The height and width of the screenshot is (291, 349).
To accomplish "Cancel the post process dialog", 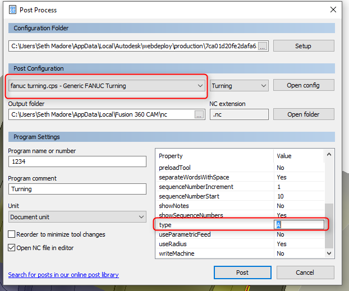I will click(x=304, y=272).
